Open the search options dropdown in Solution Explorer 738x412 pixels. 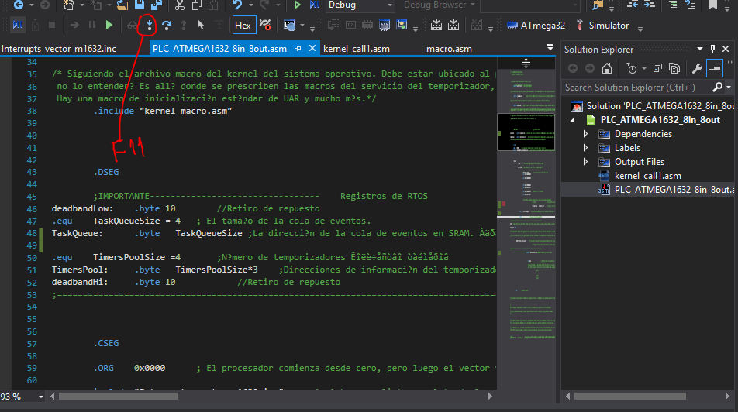point(729,88)
